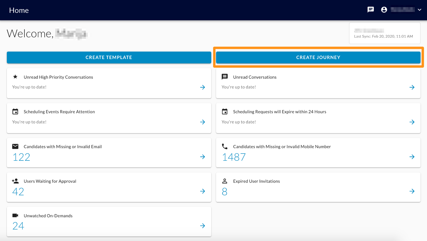Image resolution: width=427 pixels, height=241 pixels.
Task: Click the 'Unread High Priority Conversations' title
Action: 58,77
